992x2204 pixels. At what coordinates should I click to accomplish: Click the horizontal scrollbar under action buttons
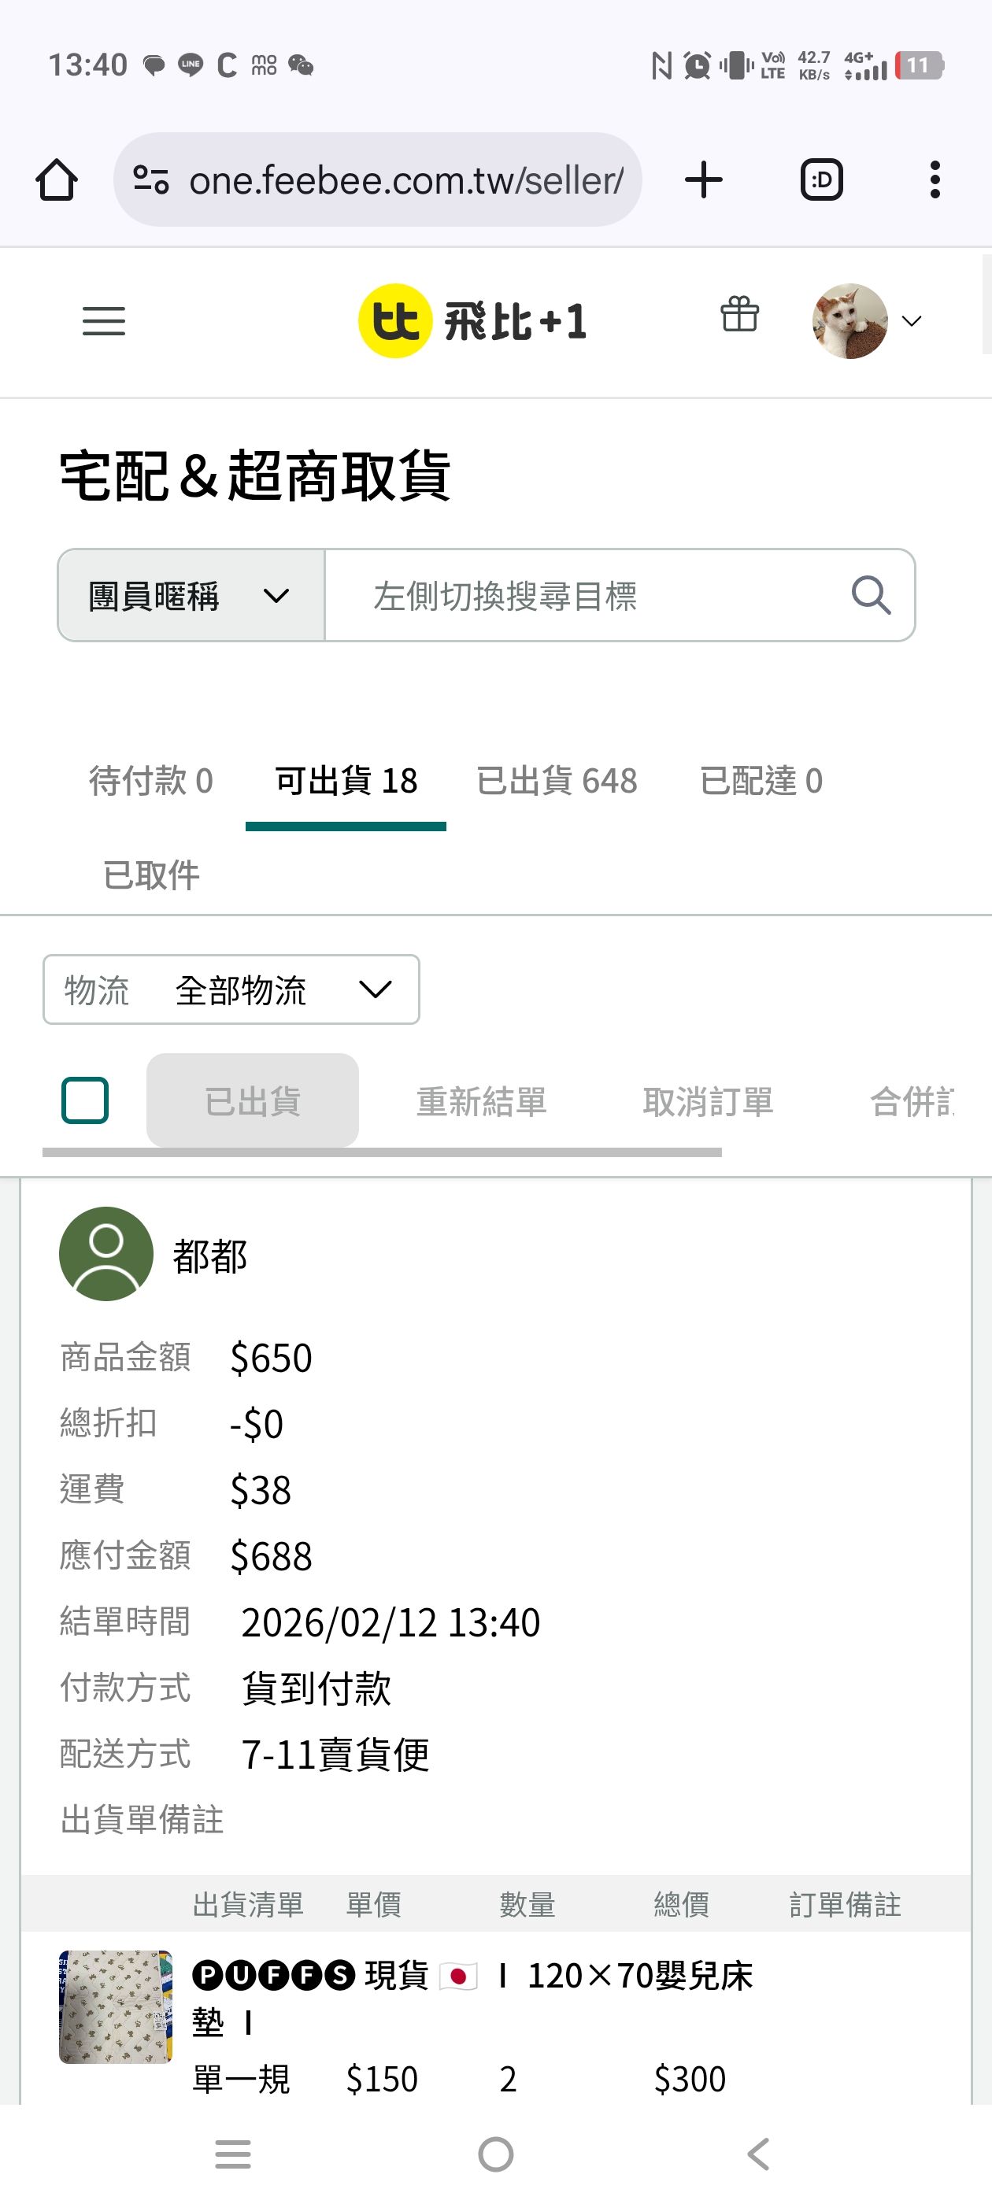pyautogui.click(x=382, y=1152)
